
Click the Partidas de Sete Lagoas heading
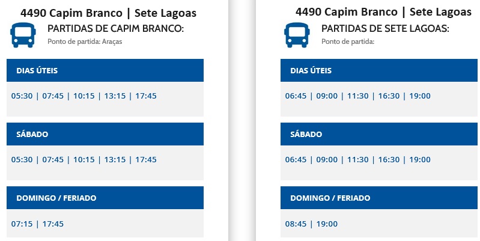tap(385, 29)
